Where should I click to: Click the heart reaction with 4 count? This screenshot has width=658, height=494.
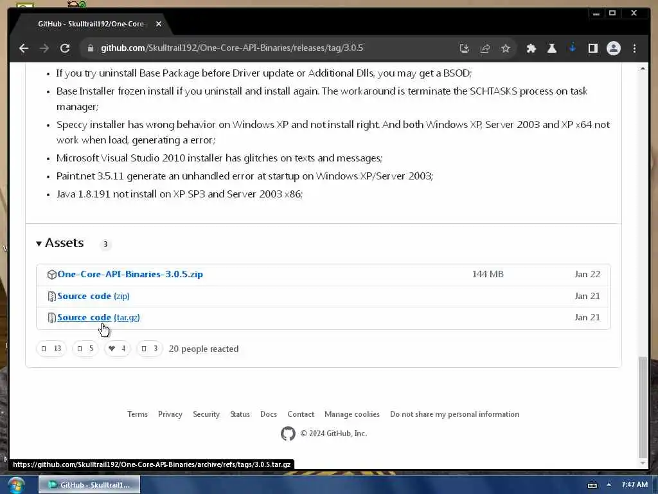click(x=117, y=349)
